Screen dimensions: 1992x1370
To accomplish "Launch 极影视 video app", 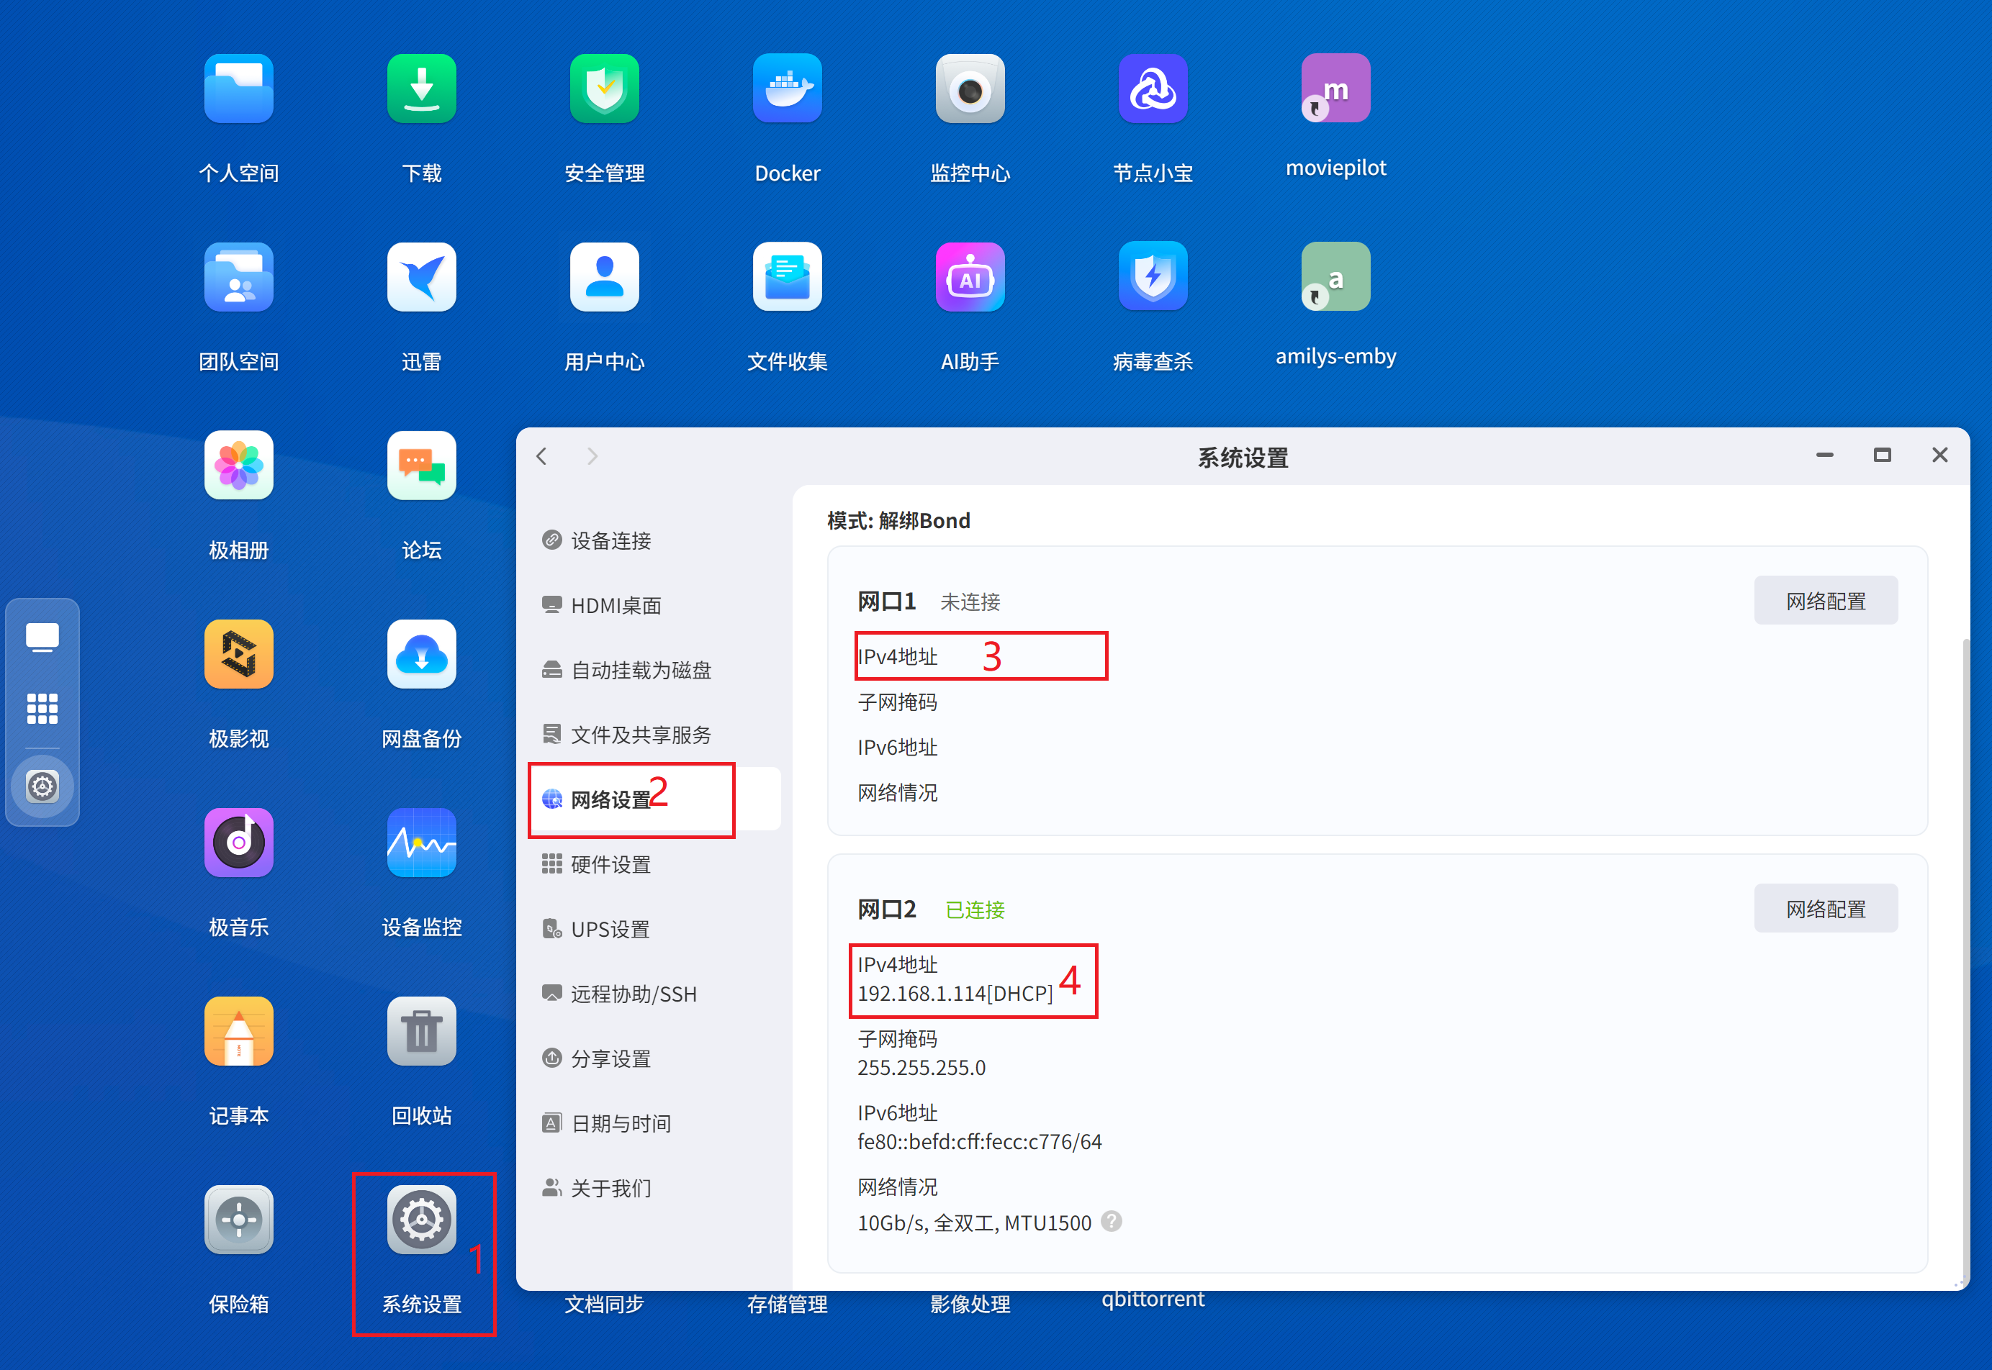I will pos(239,654).
